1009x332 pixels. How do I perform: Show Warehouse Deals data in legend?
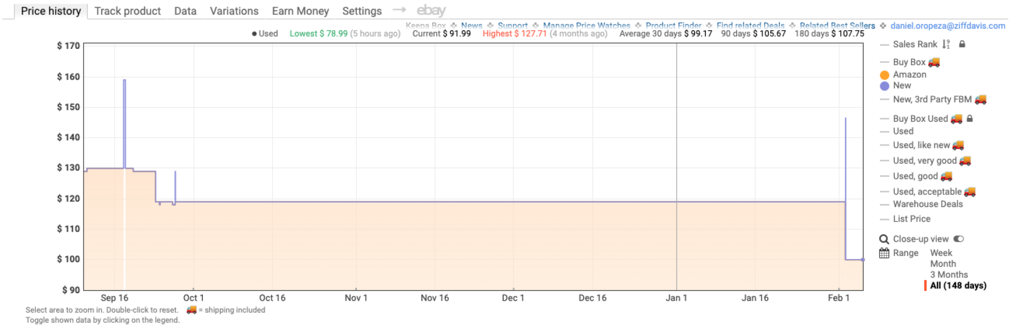click(x=927, y=204)
